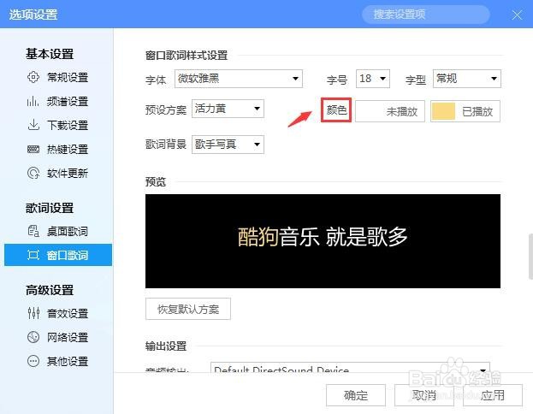Select 热键设置 in the sidebar
This screenshot has width=533, height=414.
pyautogui.click(x=58, y=149)
